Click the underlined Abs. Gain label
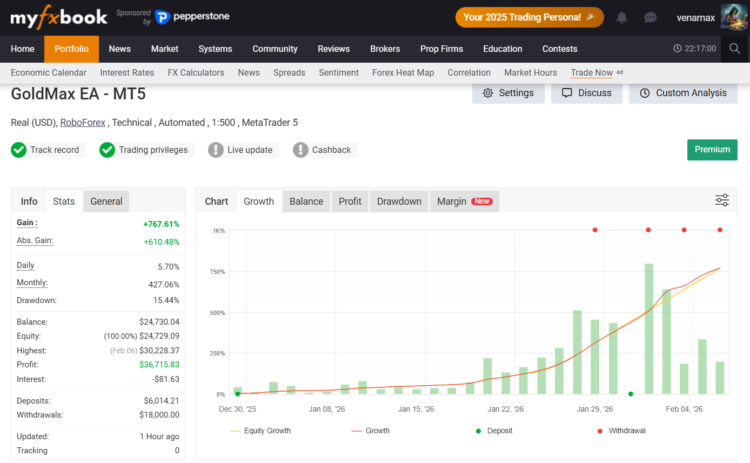Viewport: 750px width, 463px height. click(x=35, y=240)
